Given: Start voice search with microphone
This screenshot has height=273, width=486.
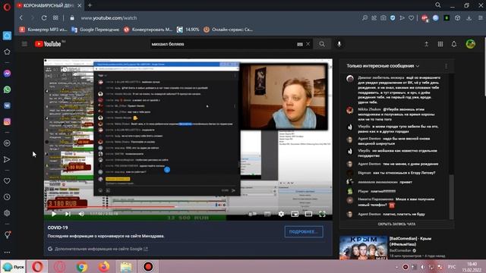Looking at the screenshot, I should (x=339, y=44).
